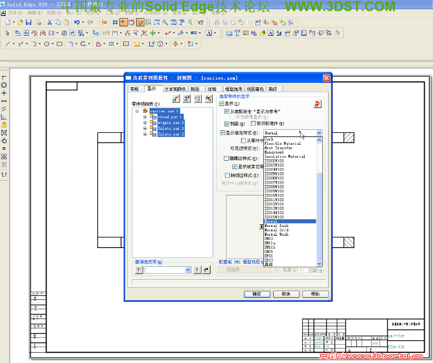Open the query selection combo box dropdown
Screen dimensions: 433x363
tap(188, 270)
